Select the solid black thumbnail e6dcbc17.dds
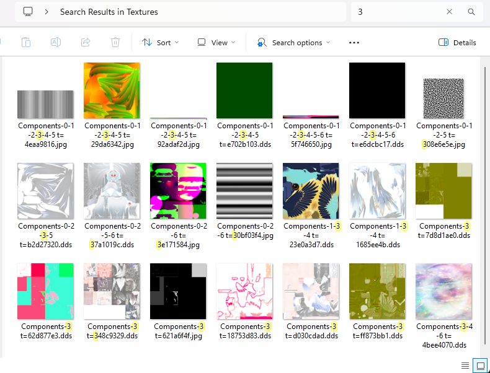Image resolution: width=490 pixels, height=373 pixels. 377,90
